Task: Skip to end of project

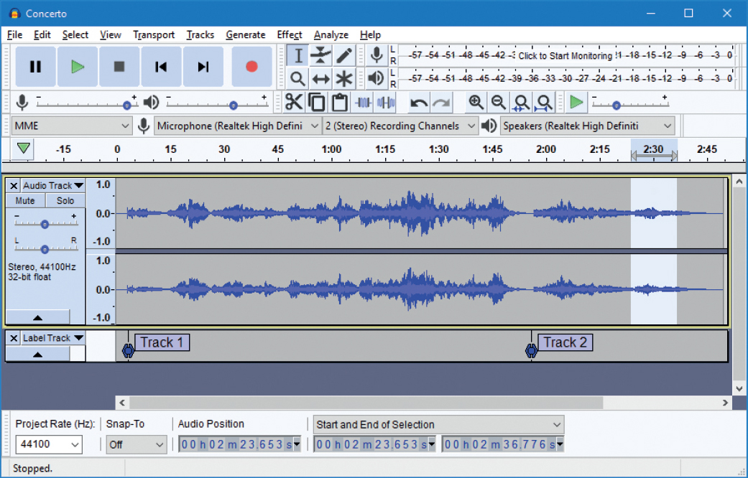Action: [x=203, y=67]
